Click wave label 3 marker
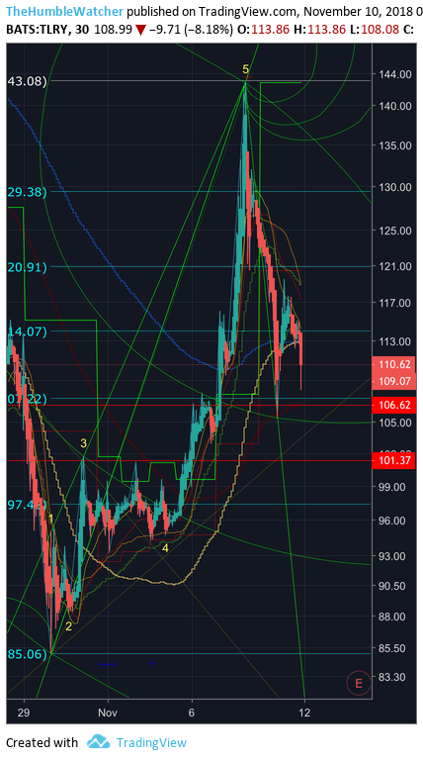The height and width of the screenshot is (760, 423). coord(83,443)
